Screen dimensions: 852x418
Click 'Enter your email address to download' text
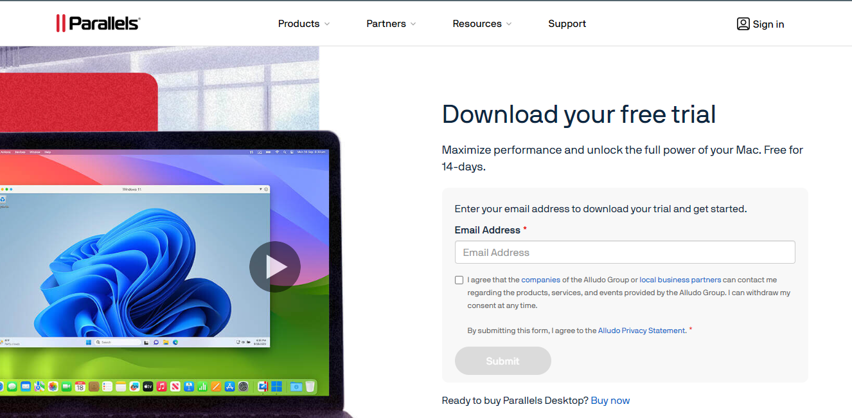(x=601, y=209)
